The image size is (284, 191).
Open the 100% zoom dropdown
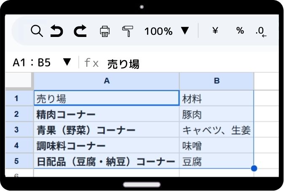(185, 31)
